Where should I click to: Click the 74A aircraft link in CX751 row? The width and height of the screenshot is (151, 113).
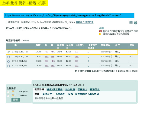[77, 57]
